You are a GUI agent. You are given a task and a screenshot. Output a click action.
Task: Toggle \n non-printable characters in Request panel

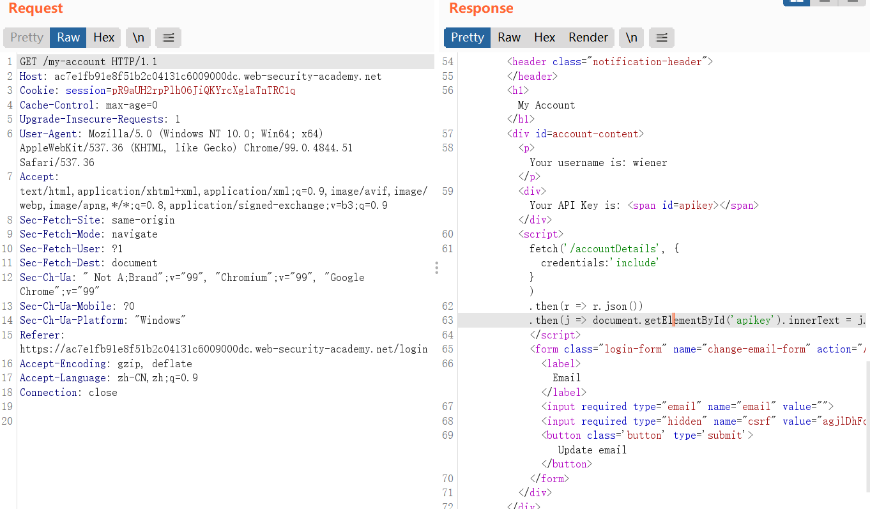(139, 38)
